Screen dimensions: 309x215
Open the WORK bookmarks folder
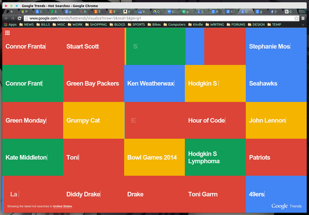click(75, 24)
